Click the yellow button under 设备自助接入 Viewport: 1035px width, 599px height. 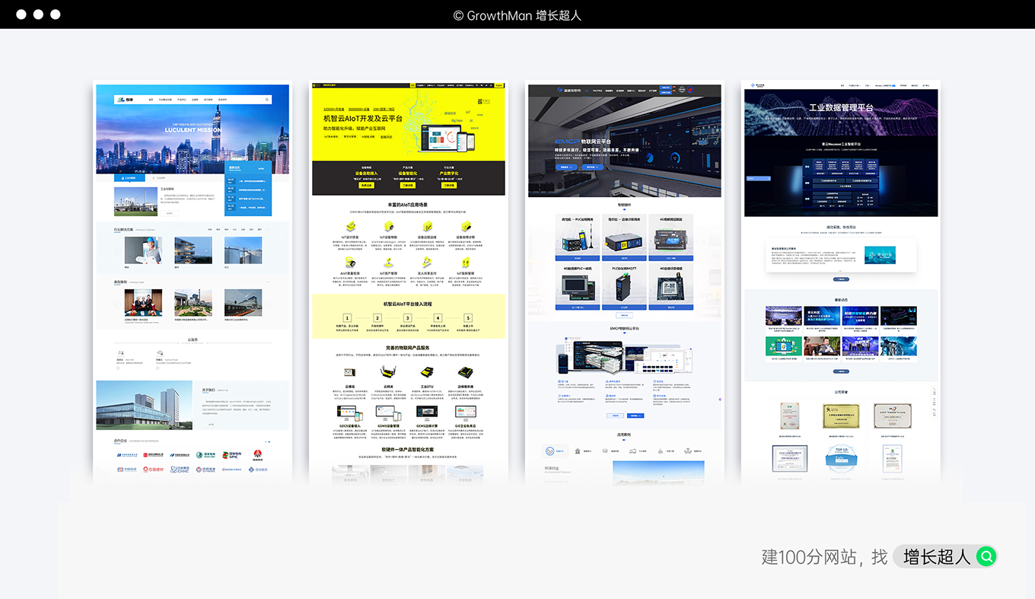pyautogui.click(x=367, y=185)
